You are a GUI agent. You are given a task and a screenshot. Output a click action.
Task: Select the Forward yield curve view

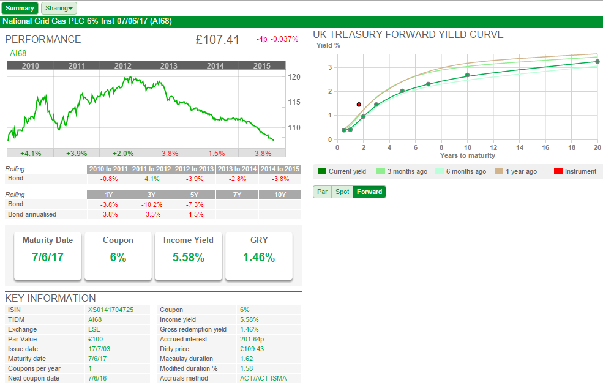[x=369, y=191]
